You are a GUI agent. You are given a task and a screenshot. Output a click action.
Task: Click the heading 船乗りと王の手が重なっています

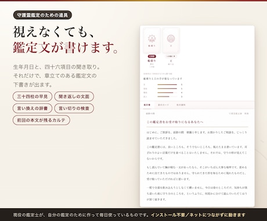pos(163,79)
